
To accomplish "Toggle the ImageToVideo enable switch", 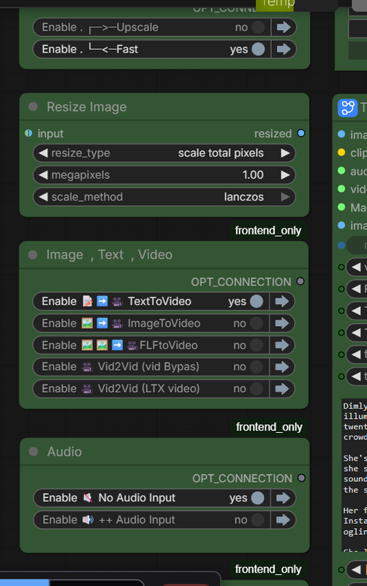I will point(256,323).
